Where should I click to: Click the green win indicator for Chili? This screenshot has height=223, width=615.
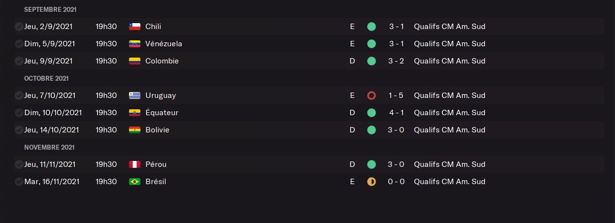[372, 27]
